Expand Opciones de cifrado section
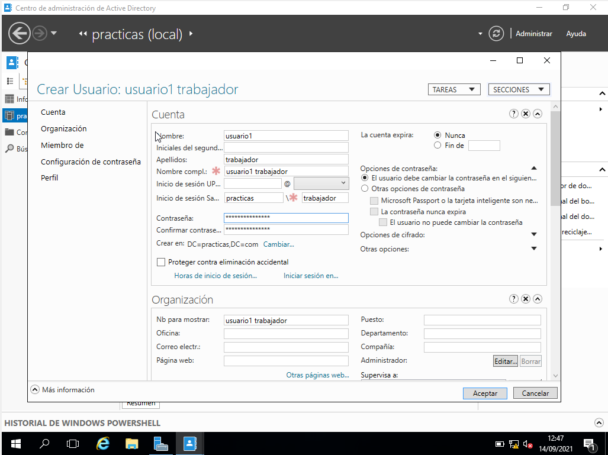The image size is (608, 455). pos(534,235)
